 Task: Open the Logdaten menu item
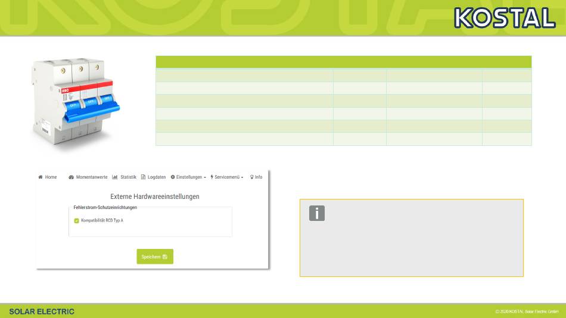pos(153,177)
